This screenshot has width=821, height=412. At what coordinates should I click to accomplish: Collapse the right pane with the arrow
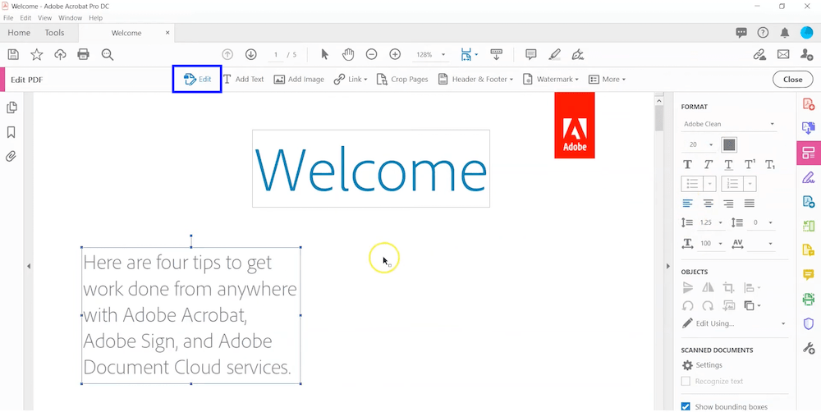(x=667, y=267)
